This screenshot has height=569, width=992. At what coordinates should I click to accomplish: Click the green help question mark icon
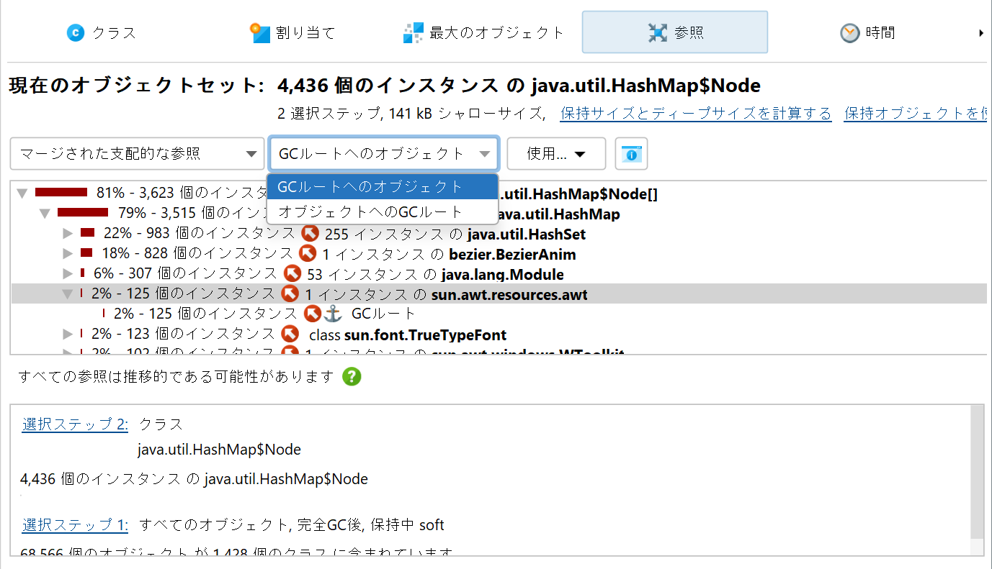pos(352,377)
